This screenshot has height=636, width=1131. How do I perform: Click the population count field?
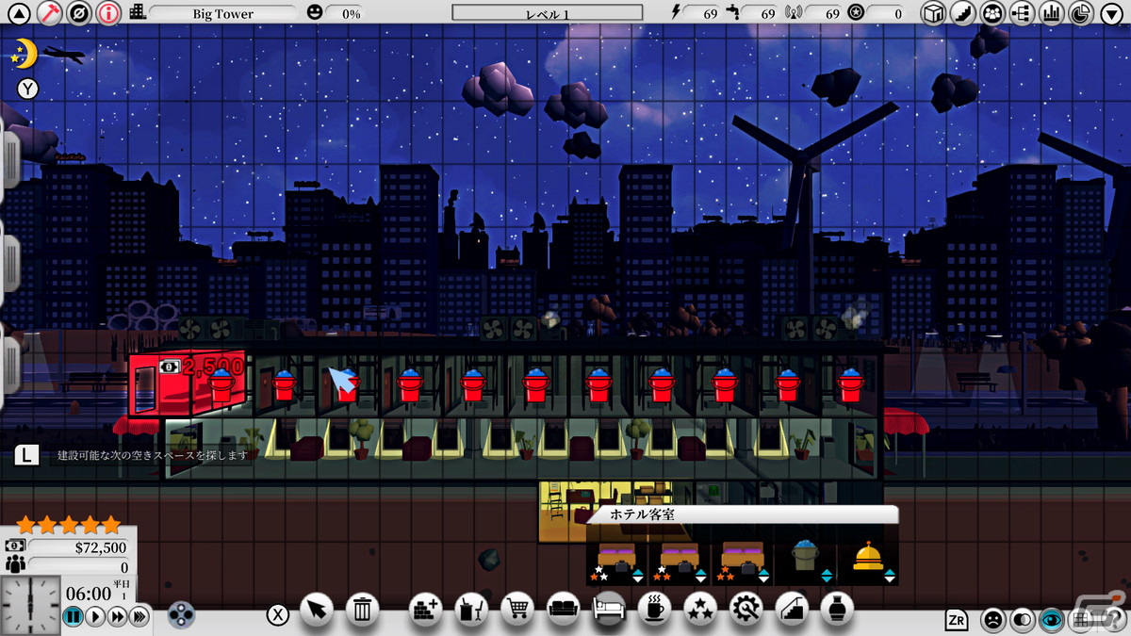tap(77, 567)
